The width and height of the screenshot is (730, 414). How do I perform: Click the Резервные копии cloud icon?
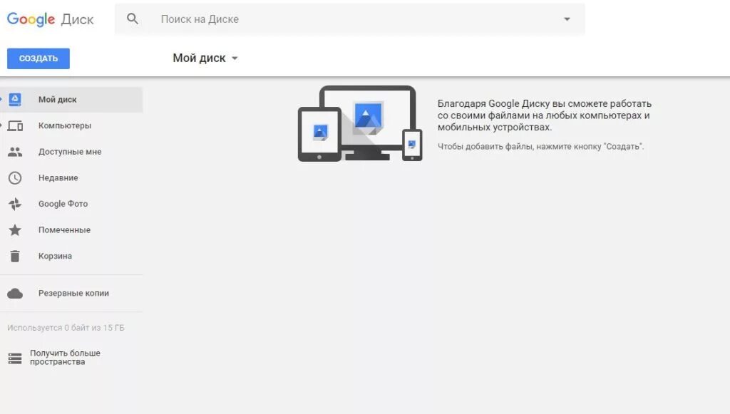point(15,293)
